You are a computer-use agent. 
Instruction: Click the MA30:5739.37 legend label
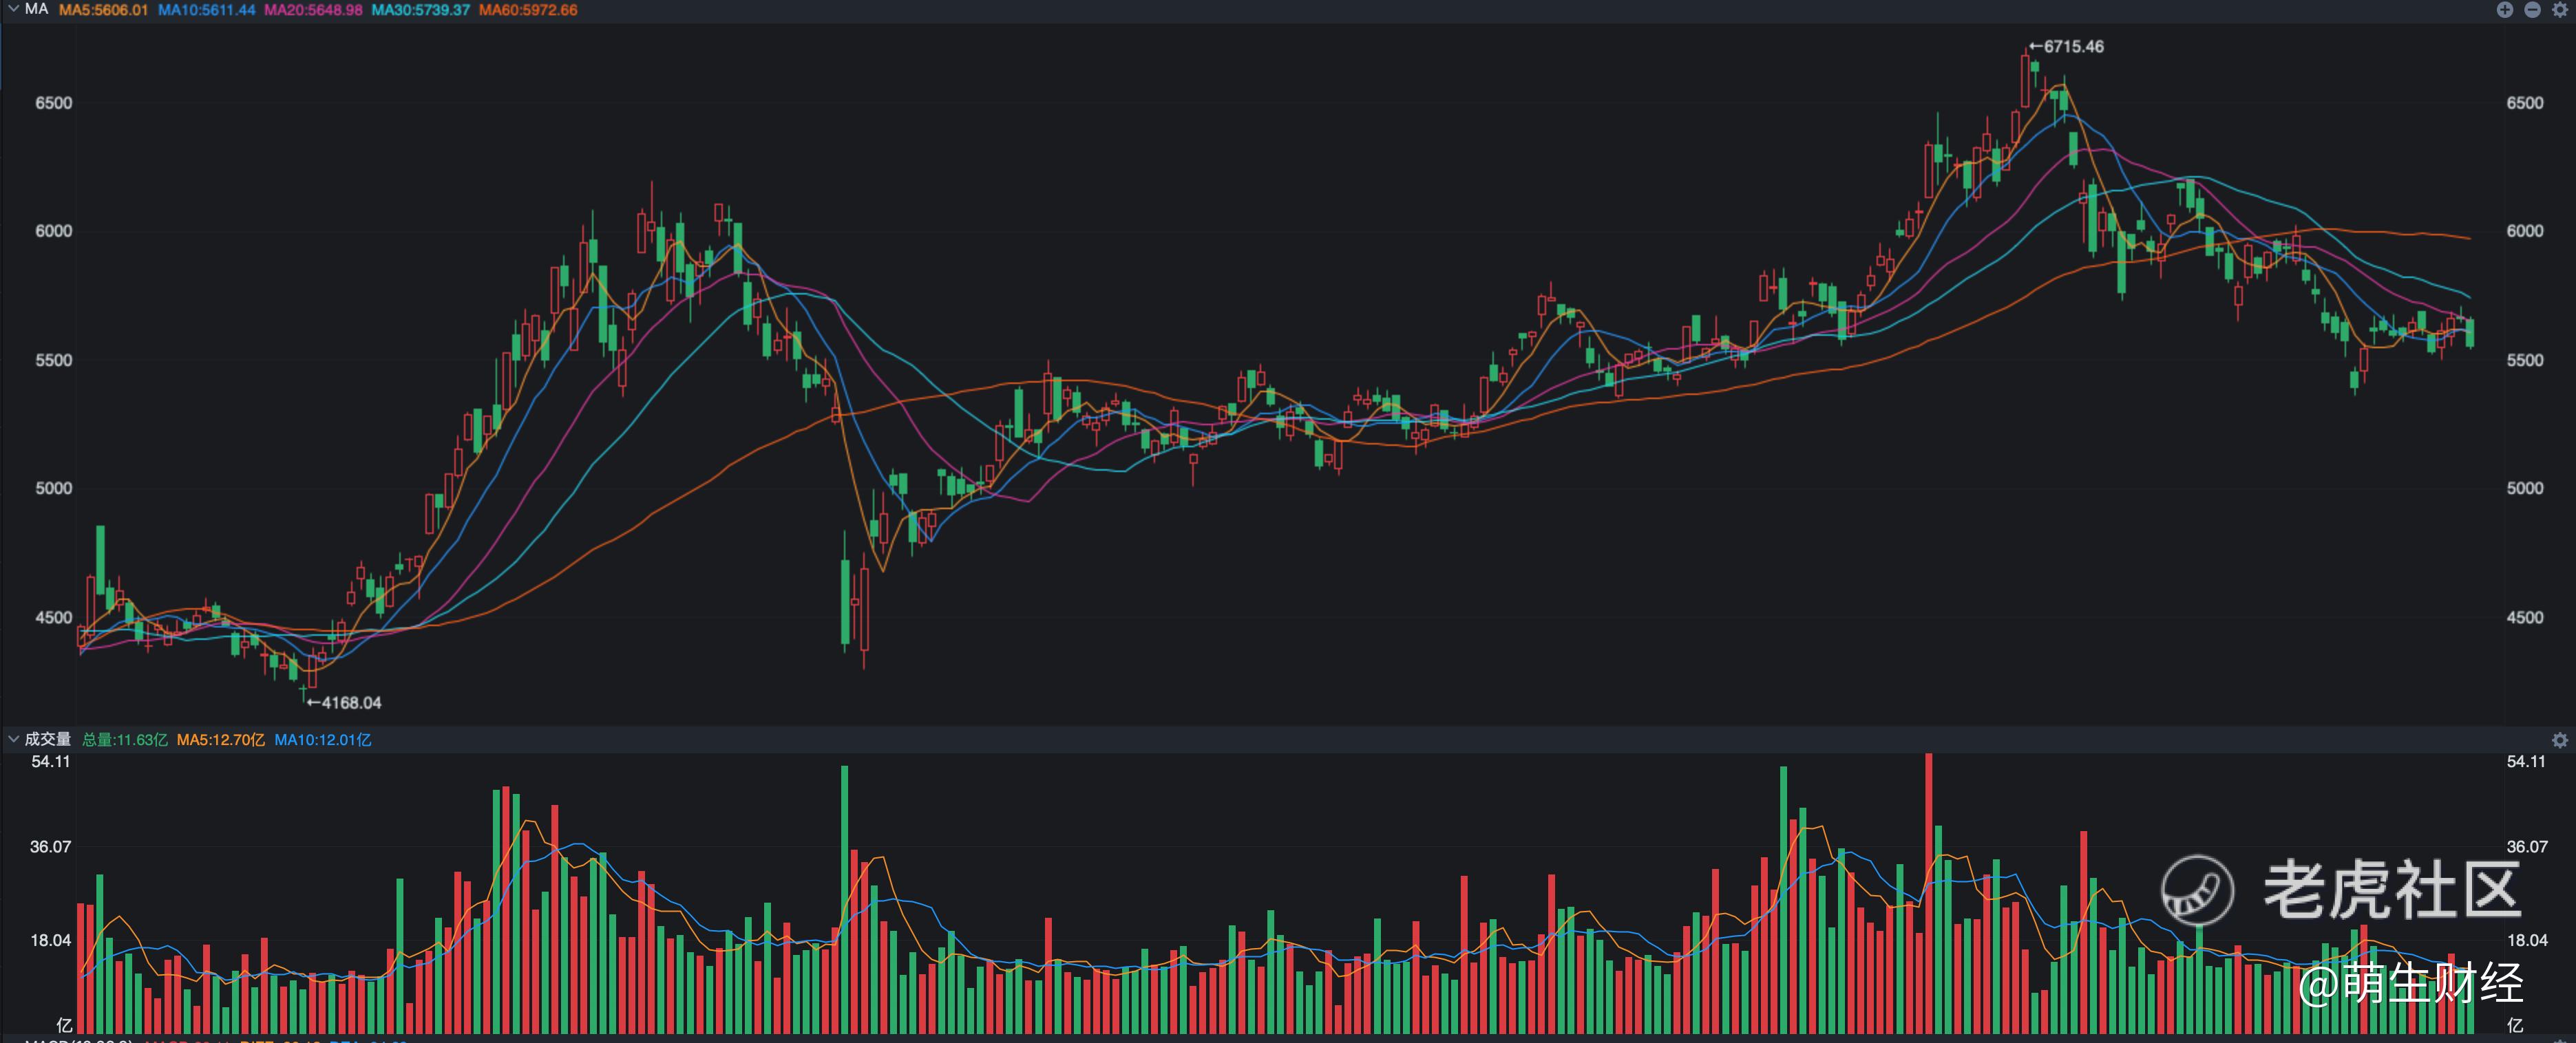[x=420, y=10]
